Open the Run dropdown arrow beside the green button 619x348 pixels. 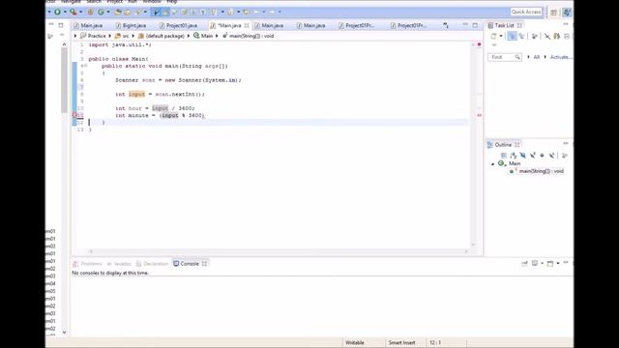pyautogui.click(x=65, y=12)
